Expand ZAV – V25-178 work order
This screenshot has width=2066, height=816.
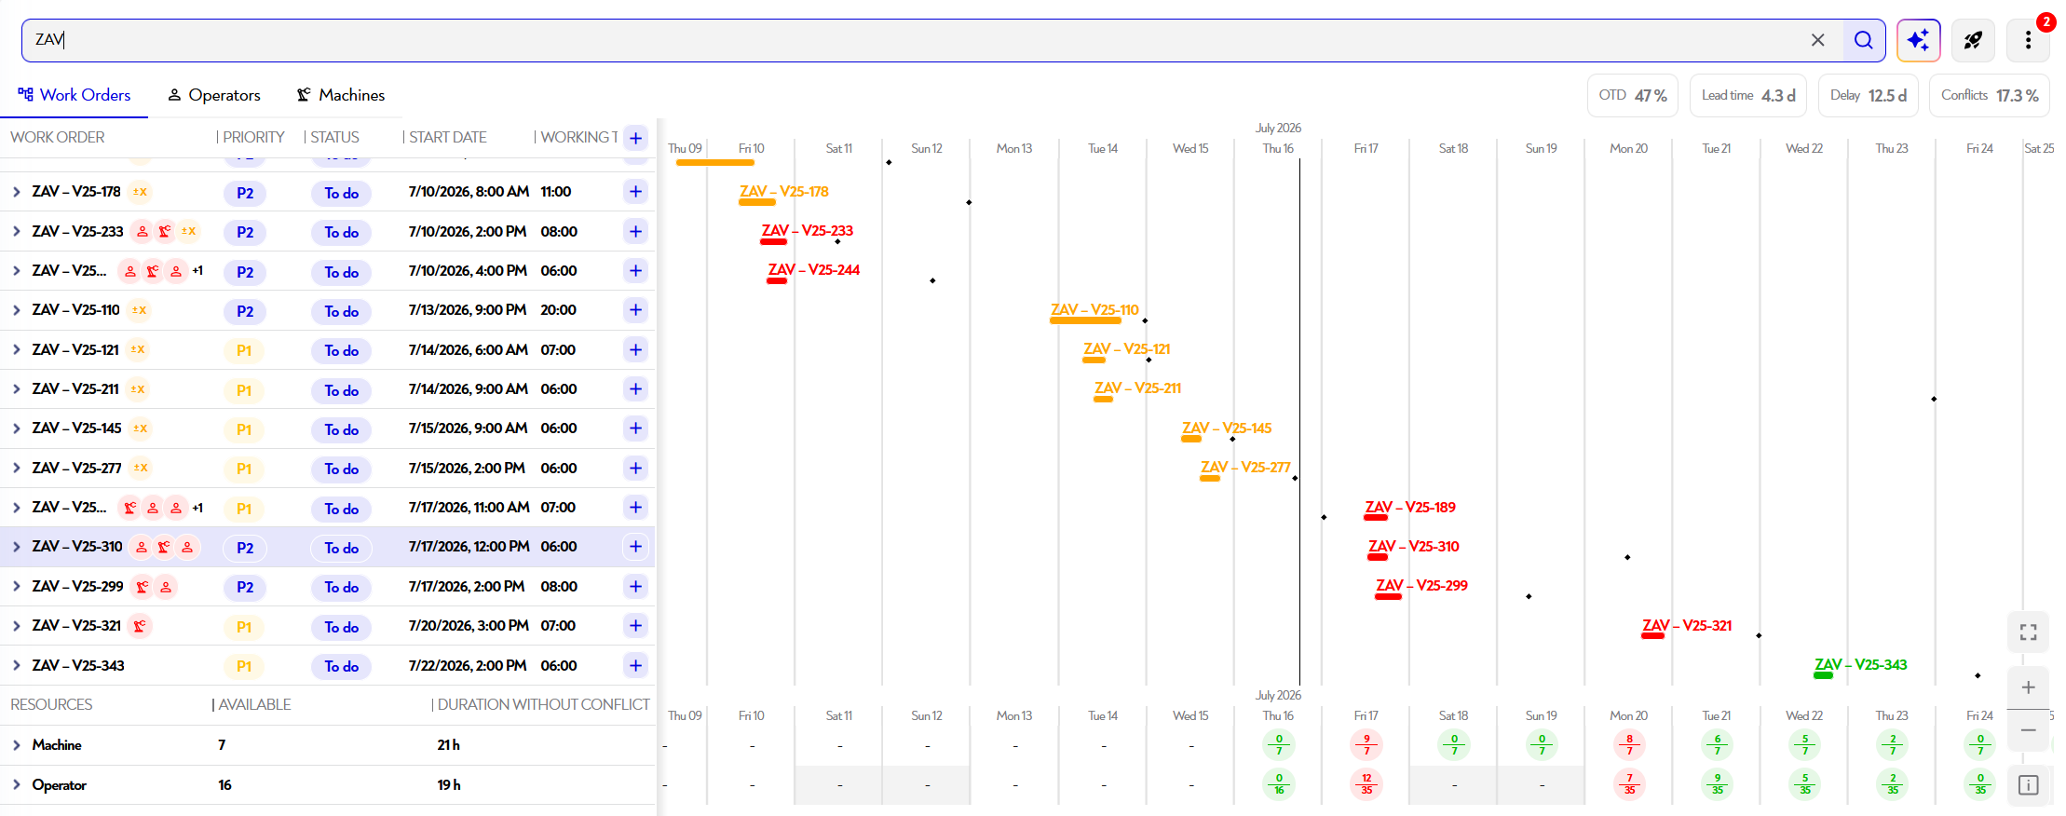(17, 192)
